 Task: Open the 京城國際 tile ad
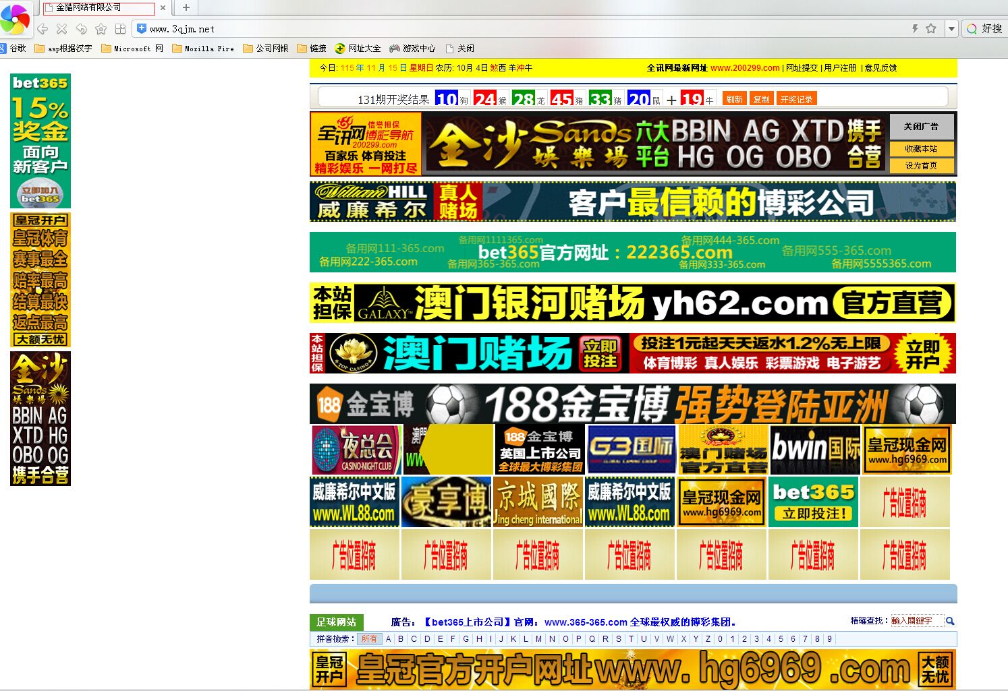pos(538,502)
